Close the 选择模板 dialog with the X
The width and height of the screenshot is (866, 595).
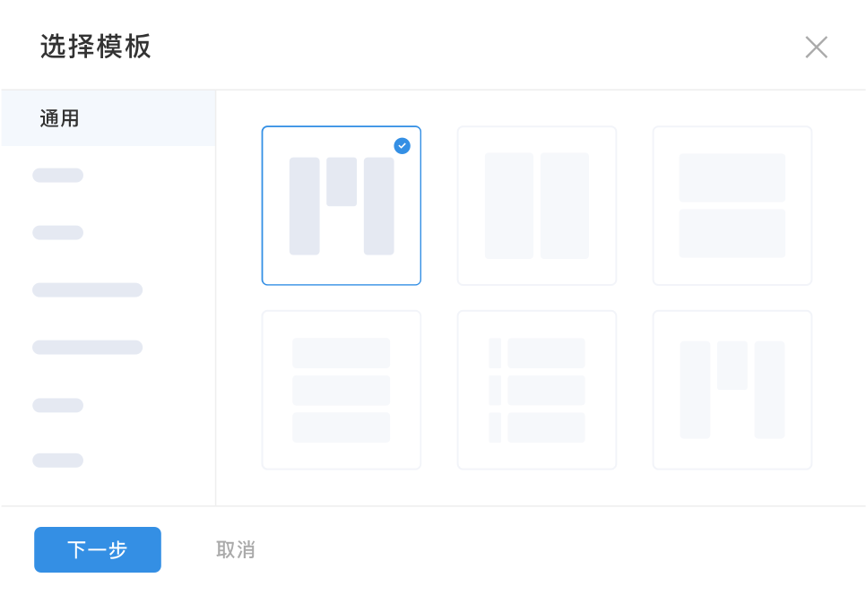tap(816, 47)
